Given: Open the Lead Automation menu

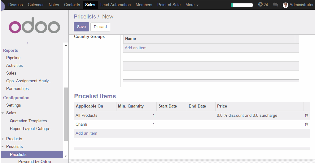Looking at the screenshot, I should (x=115, y=5).
